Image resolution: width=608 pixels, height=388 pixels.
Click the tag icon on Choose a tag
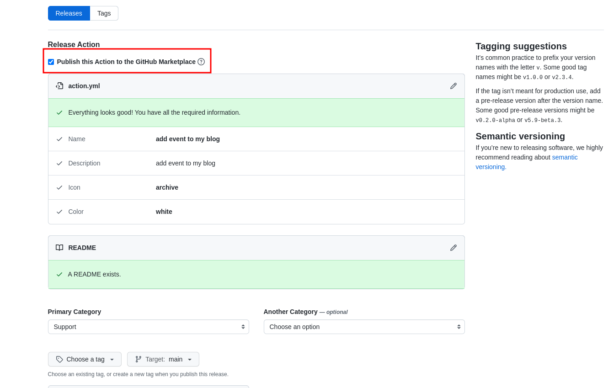pyautogui.click(x=59, y=359)
